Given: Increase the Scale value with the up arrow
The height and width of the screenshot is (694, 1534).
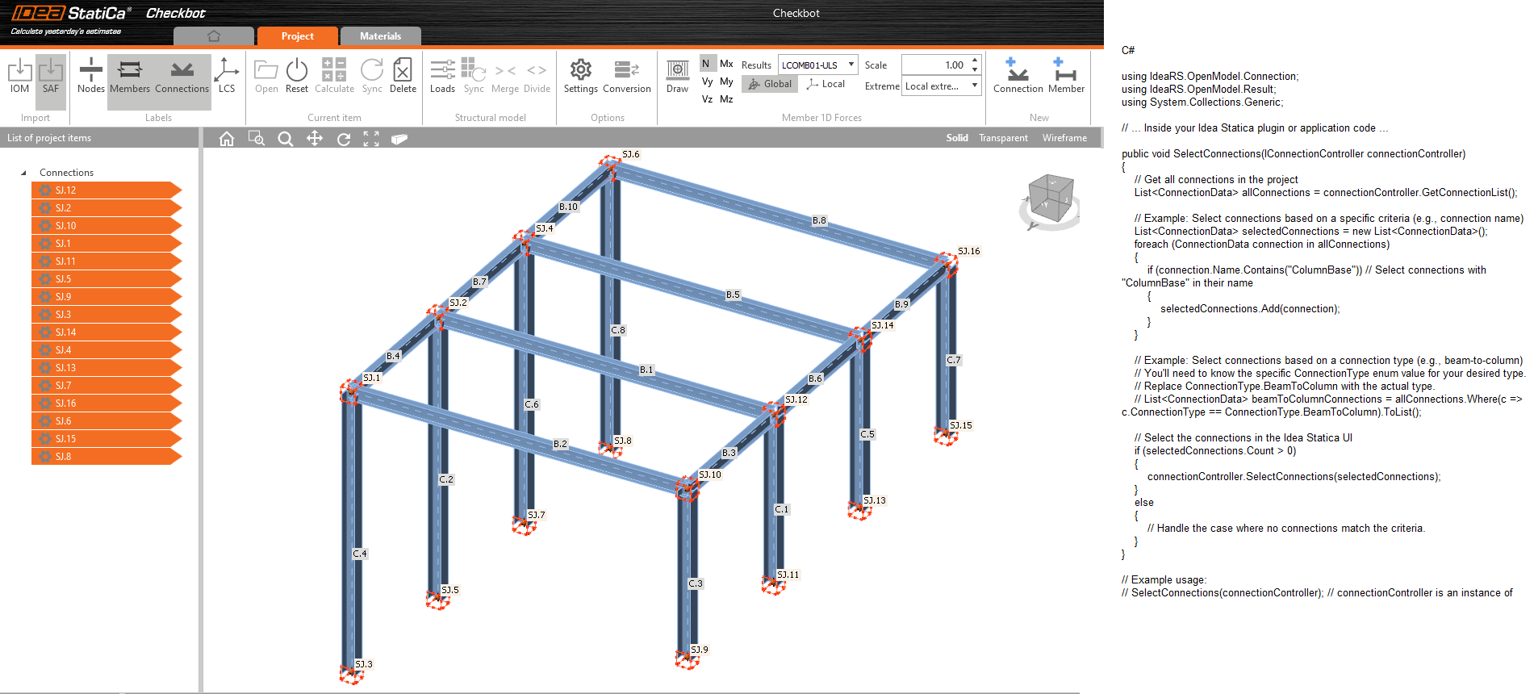Looking at the screenshot, I should (975, 61).
